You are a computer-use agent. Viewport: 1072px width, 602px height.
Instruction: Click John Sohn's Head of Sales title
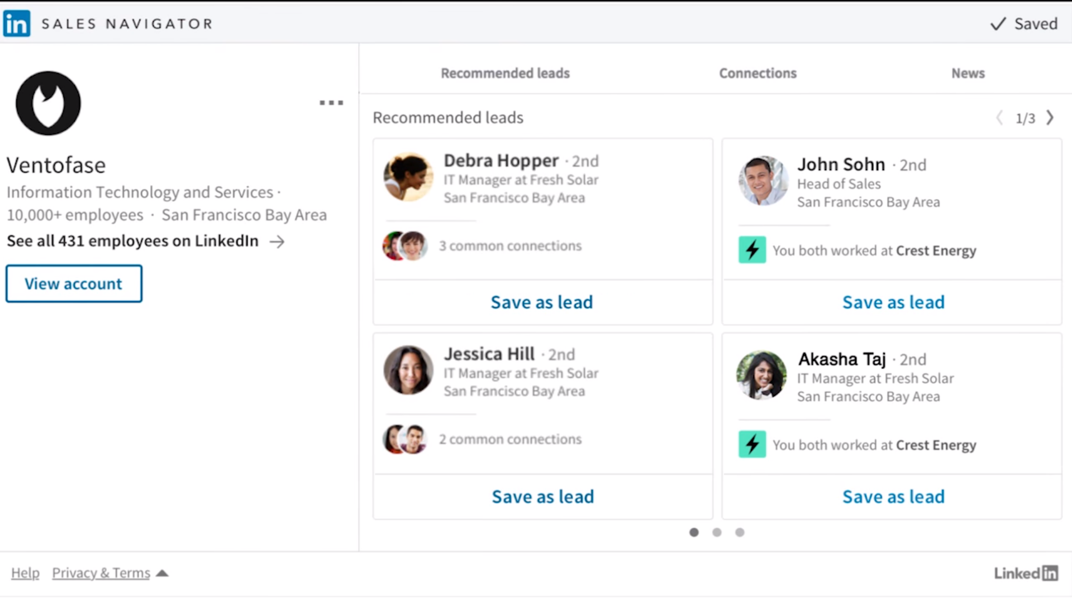[838, 184]
